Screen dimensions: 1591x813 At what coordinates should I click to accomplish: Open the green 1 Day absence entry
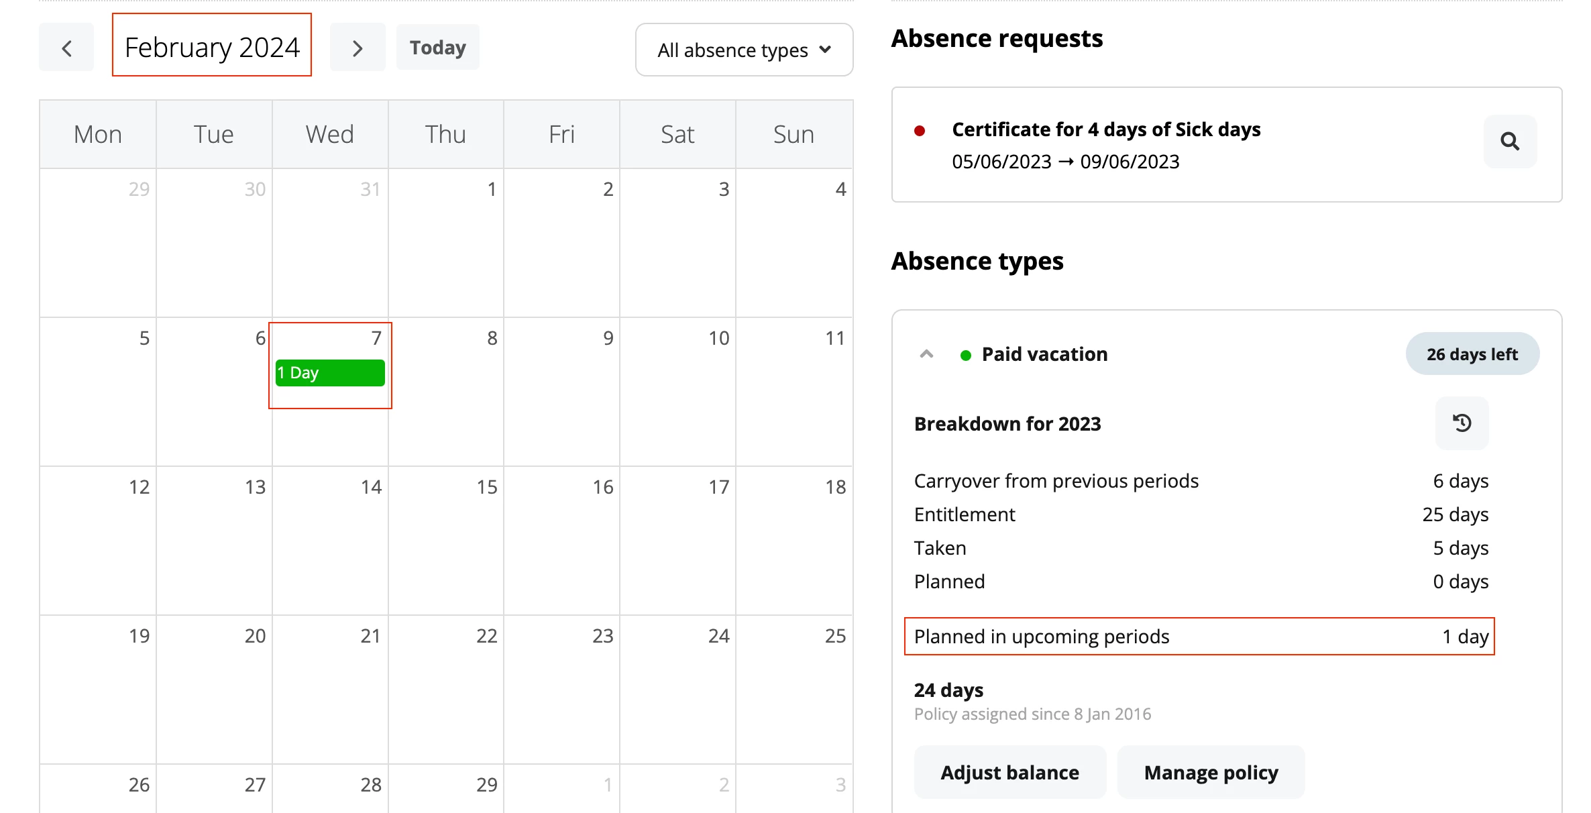(330, 373)
